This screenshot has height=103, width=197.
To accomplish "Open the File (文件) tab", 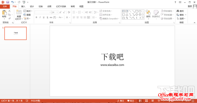I will [5, 6].
